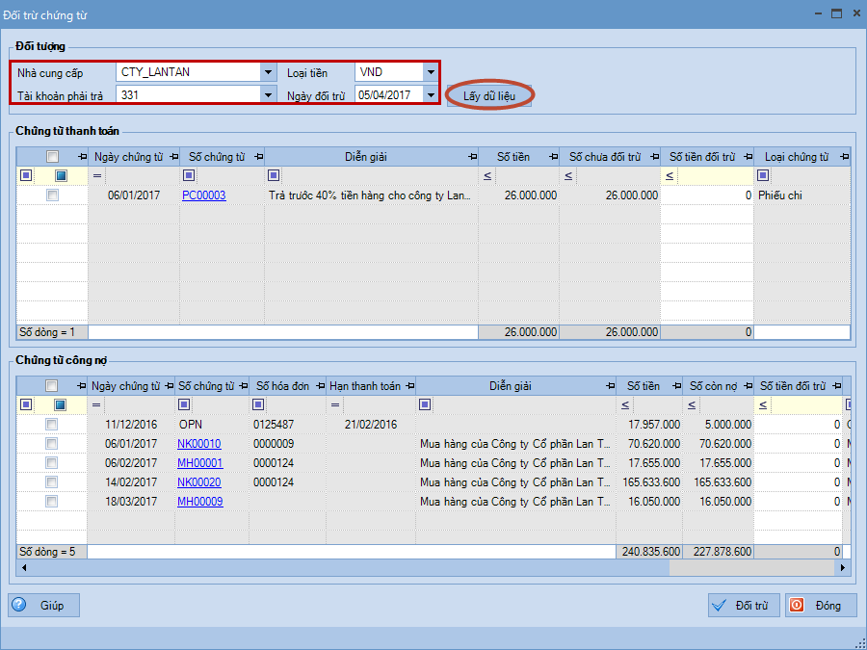This screenshot has height=650, width=867.
Task: Click the filter icon under Loại chứng từ column
Action: click(x=763, y=175)
